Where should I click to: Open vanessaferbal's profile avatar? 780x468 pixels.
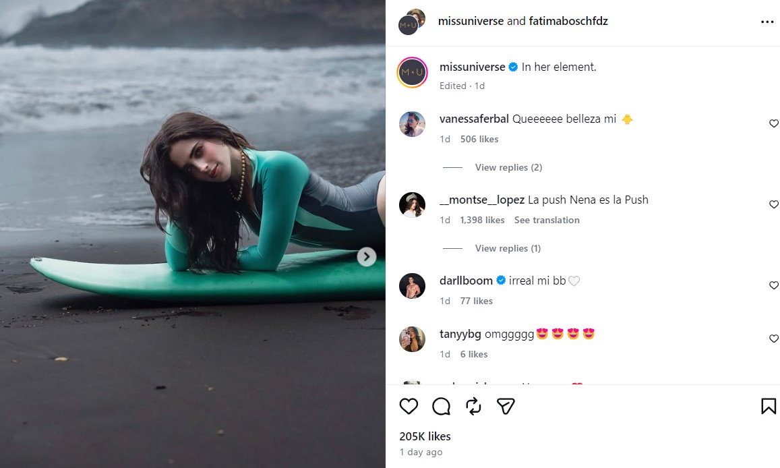412,124
